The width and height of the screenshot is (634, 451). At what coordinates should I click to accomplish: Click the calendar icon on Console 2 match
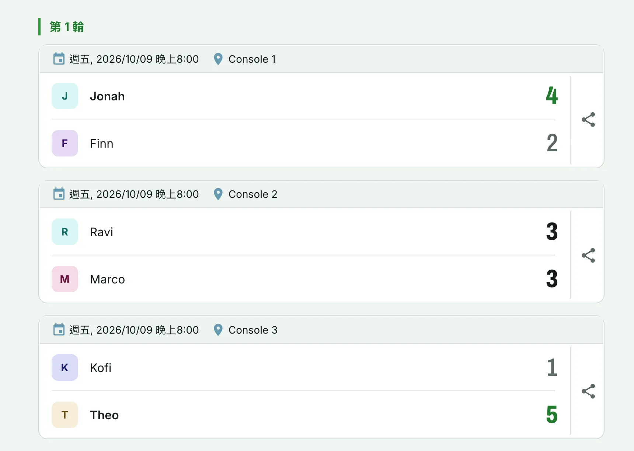[59, 194]
